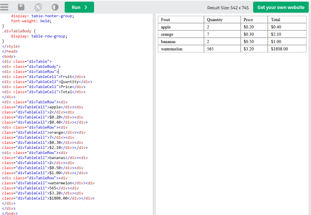311x215 pixels.
Task: Place cursor on the divTable line
Action: (27, 61)
